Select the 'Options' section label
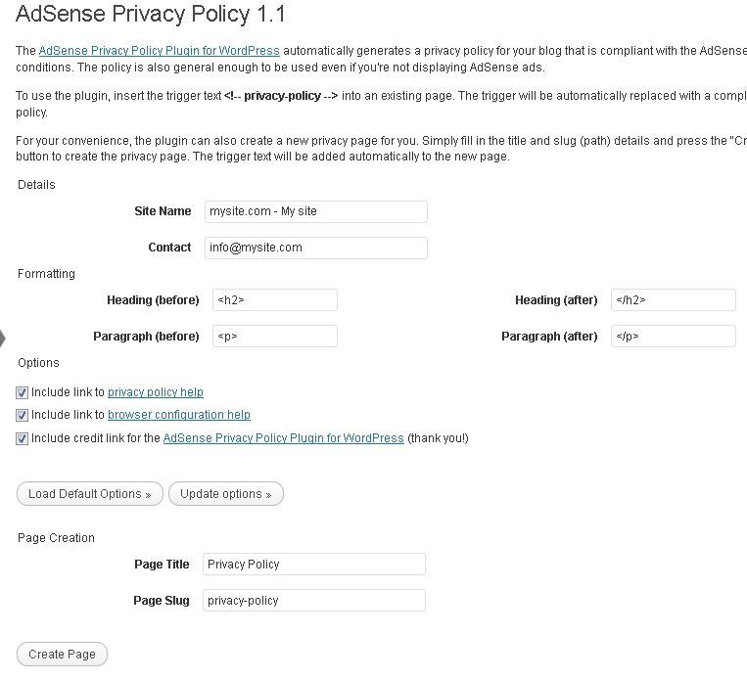Image resolution: width=747 pixels, height=680 pixels. point(38,363)
